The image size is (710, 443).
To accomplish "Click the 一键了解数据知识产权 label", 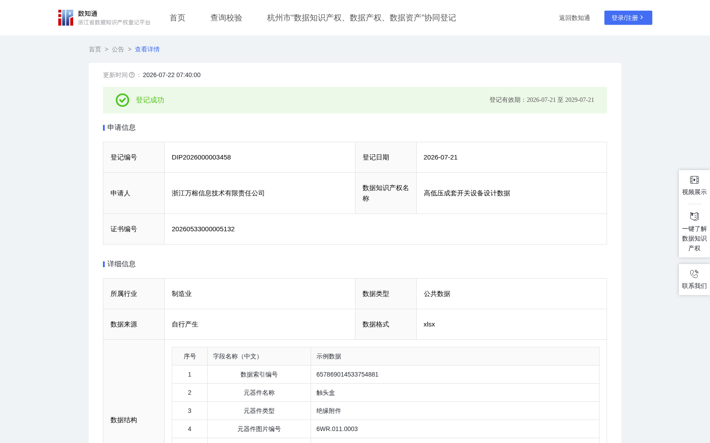I will 694,238.
